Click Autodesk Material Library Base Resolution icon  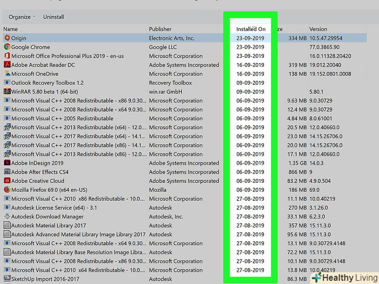(x=7, y=252)
